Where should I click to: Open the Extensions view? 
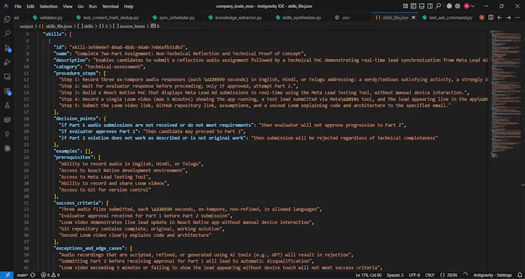click(x=7, y=91)
